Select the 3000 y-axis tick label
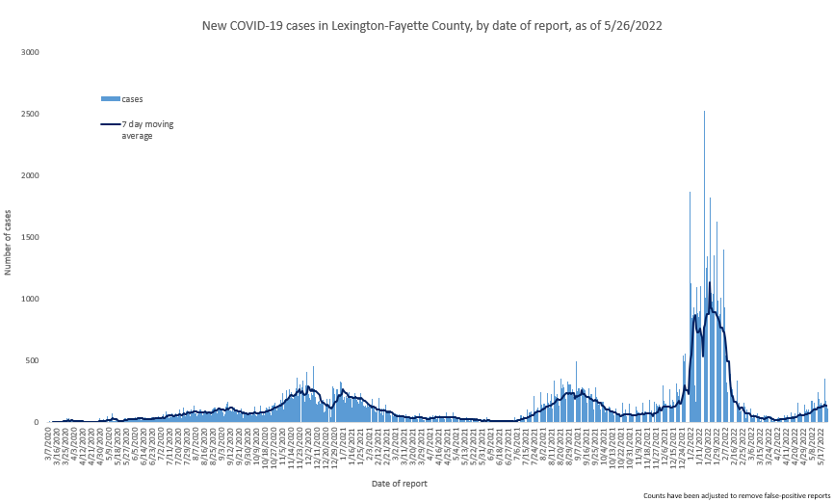Viewport: 834px width, 501px height. tap(30, 52)
